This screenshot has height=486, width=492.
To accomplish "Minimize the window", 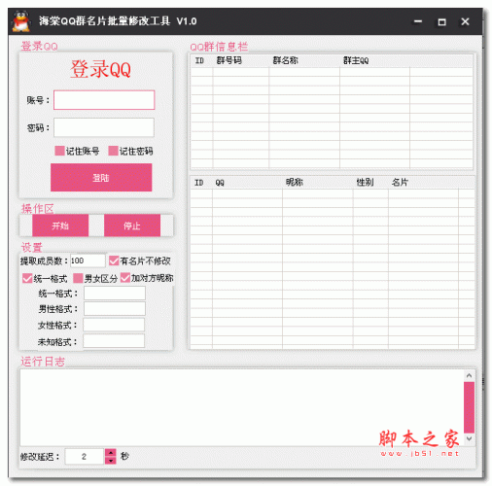I will tap(418, 21).
